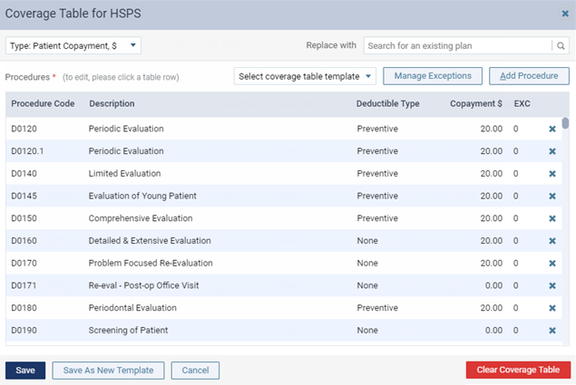Delete the D0160 Detailed & Extensive Evaluation row
This screenshot has width=576, height=385.
point(552,241)
